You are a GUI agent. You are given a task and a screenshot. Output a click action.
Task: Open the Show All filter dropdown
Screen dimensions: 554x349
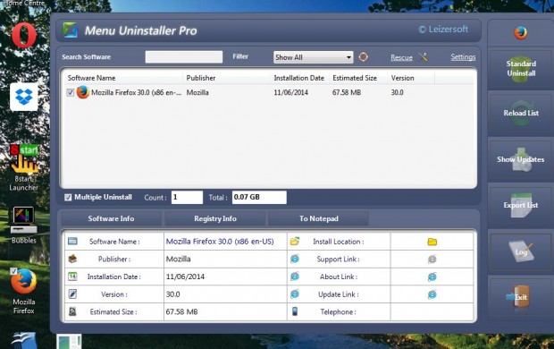click(x=313, y=57)
